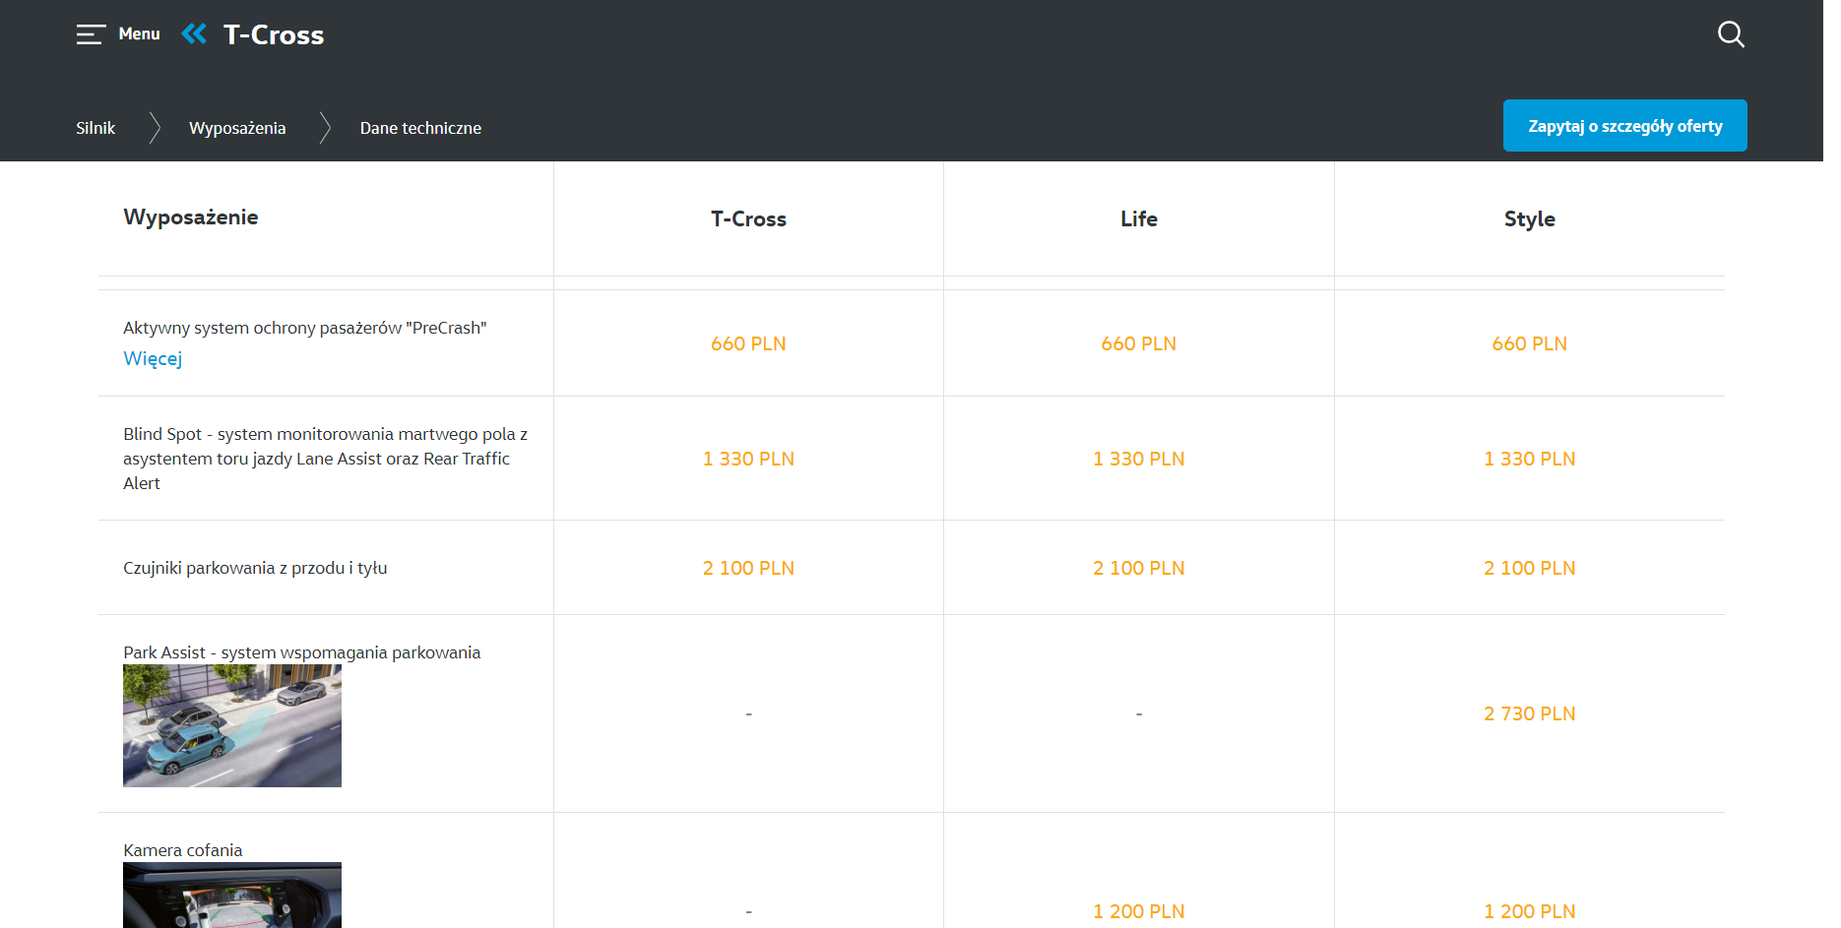This screenshot has width=1841, height=928.
Task: Click the Czujniki parkowania row label
Action: point(255,568)
